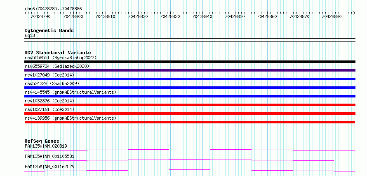Click the nsv4145545 blue variant bar
Screen dimensions: 367x176
click(190, 96)
